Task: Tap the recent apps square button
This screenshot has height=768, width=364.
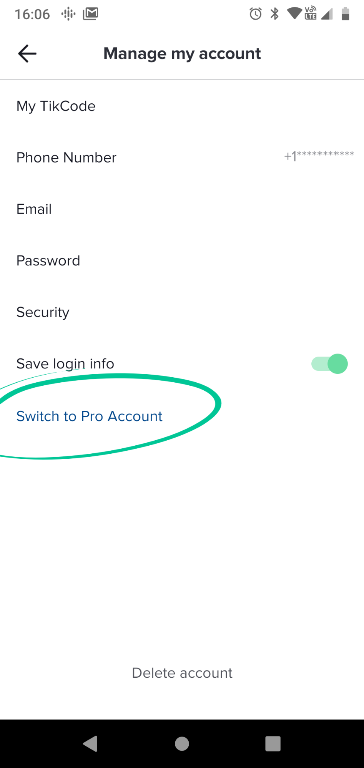Action: [273, 743]
